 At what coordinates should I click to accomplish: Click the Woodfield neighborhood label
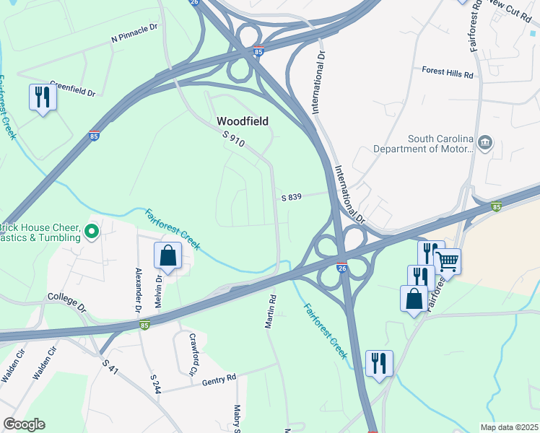tap(243, 121)
